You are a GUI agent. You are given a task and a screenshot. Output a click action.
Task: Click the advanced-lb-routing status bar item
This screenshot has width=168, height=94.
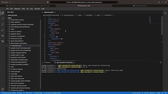tap(9, 93)
